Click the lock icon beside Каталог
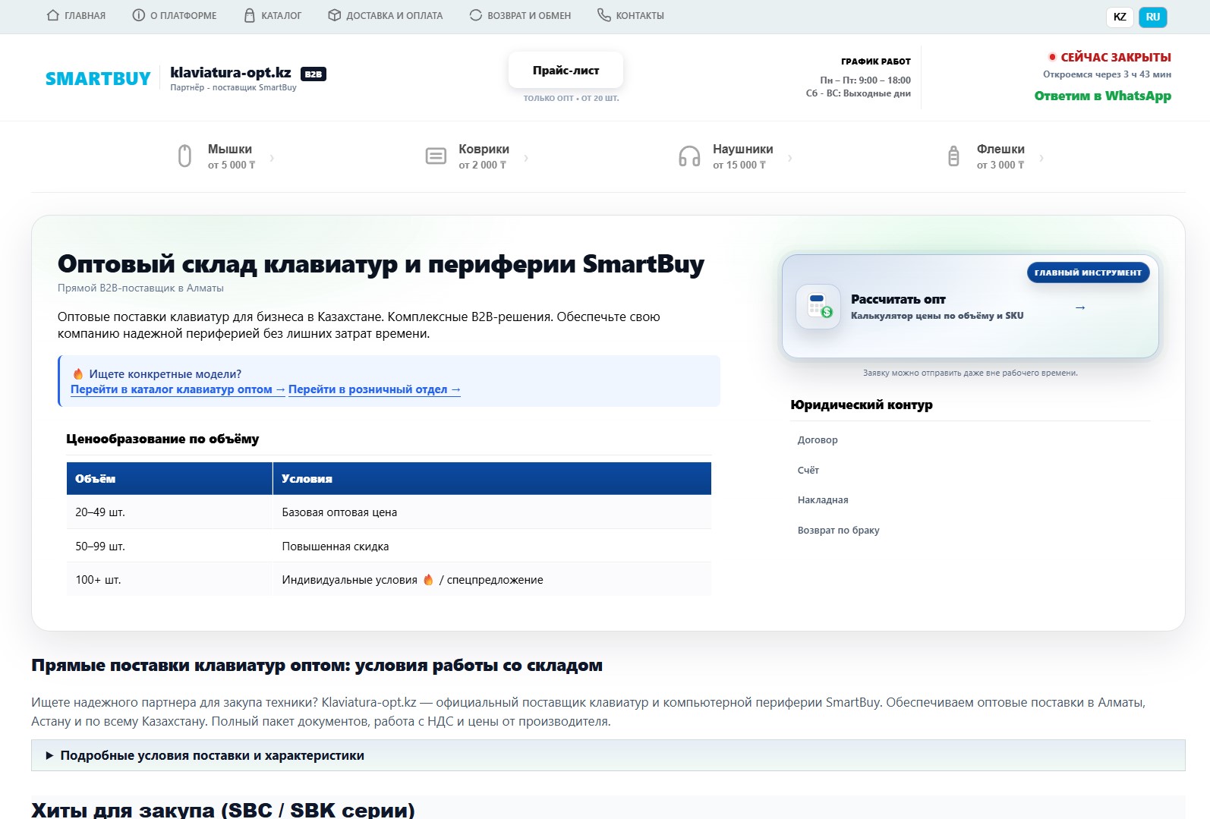 click(249, 15)
